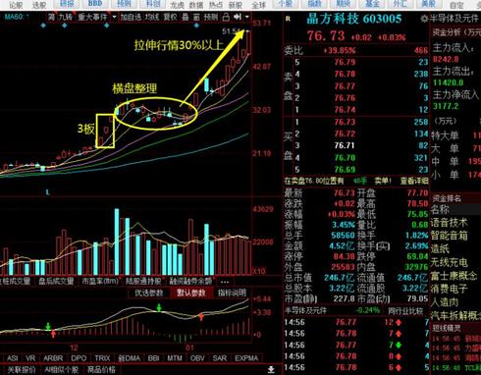Switch to the TRIX indicator tab

(x=102, y=358)
